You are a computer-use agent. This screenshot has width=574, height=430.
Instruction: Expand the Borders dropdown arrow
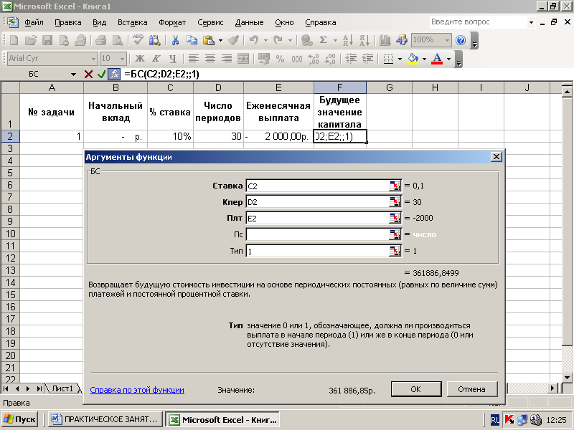click(400, 59)
